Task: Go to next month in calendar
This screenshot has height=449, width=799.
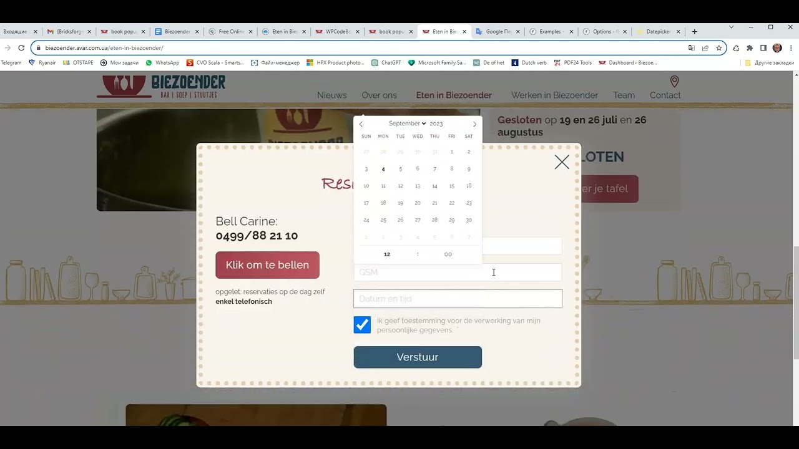Action: click(x=474, y=124)
